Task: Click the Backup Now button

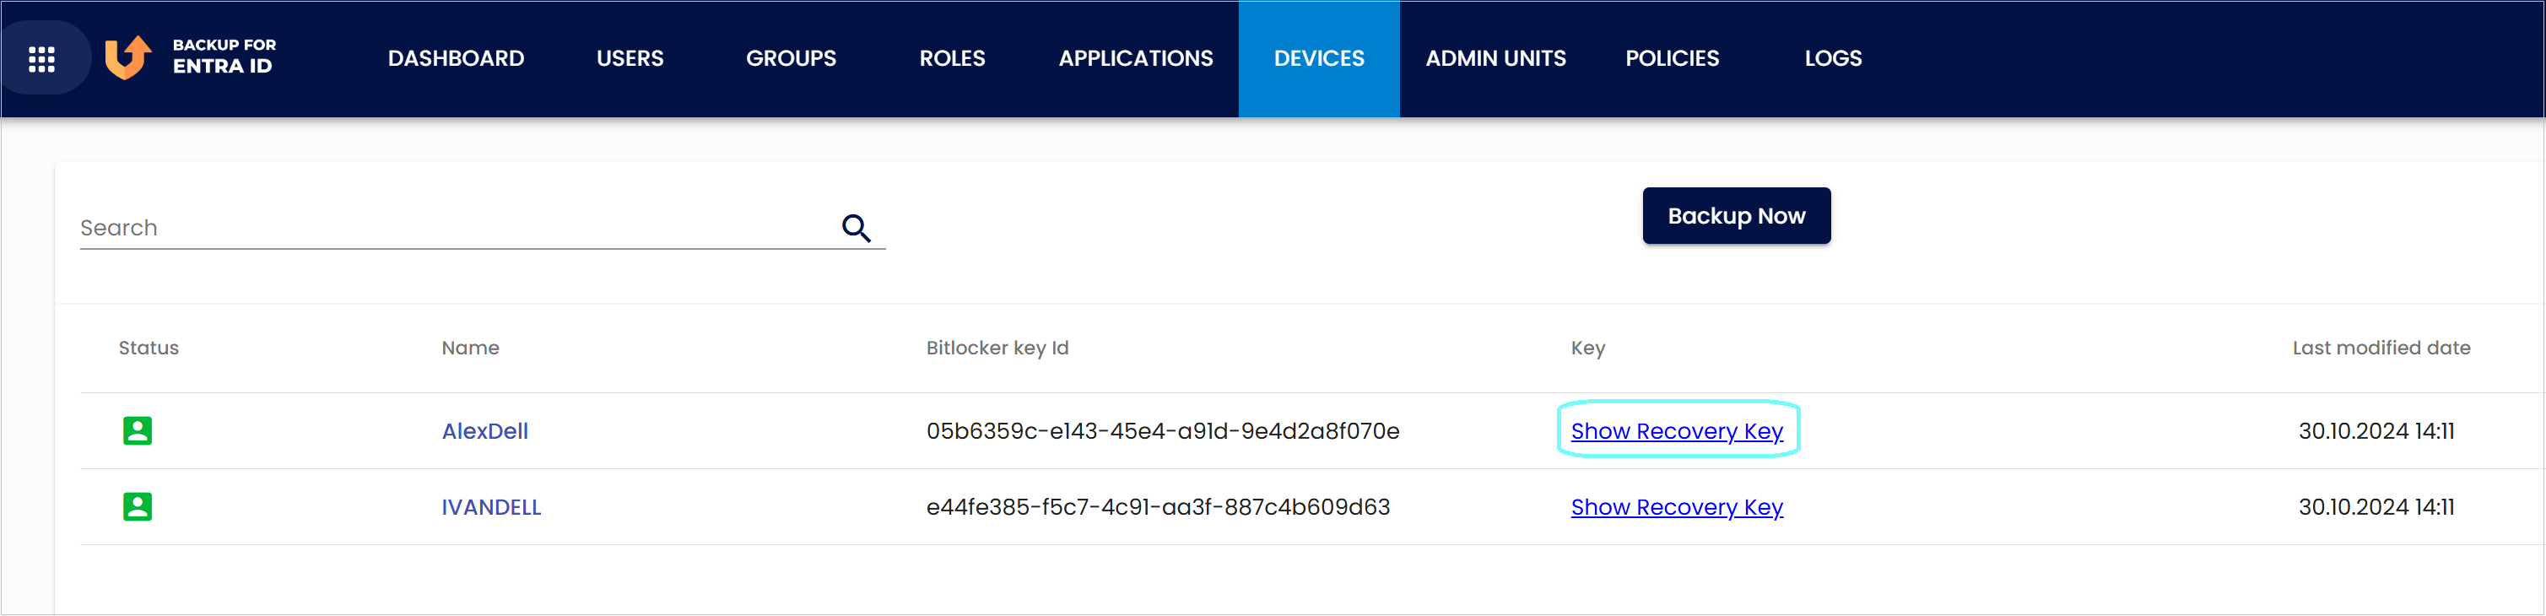Action: [1737, 215]
